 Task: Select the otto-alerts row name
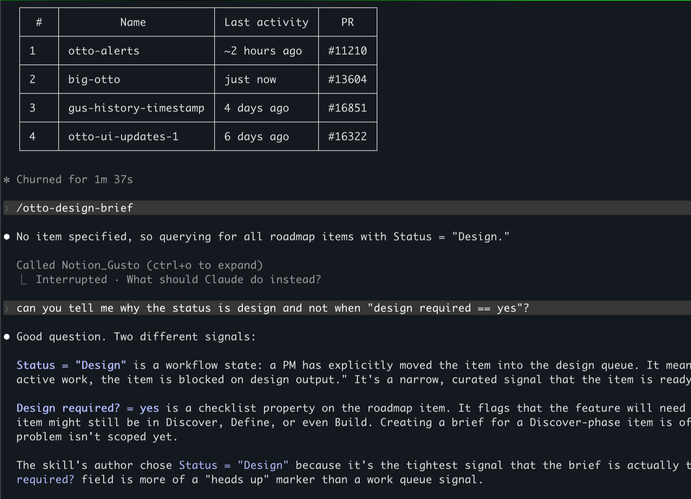click(x=104, y=51)
